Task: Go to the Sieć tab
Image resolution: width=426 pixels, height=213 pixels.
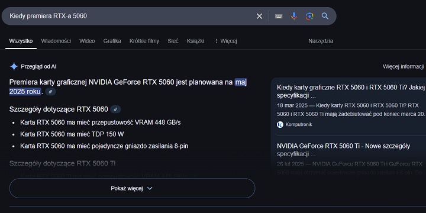Action: click(x=173, y=41)
